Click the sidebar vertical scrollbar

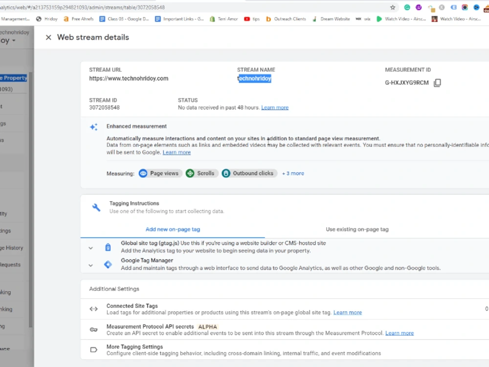30,200
